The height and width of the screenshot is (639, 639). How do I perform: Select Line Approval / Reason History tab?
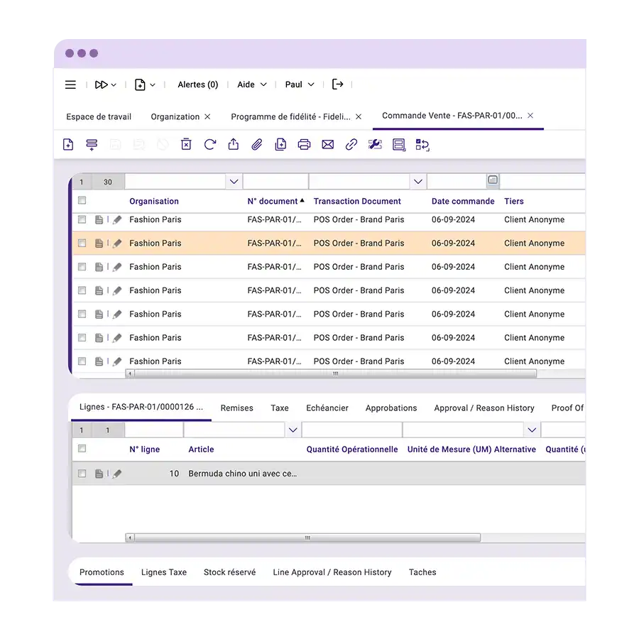pos(332,572)
